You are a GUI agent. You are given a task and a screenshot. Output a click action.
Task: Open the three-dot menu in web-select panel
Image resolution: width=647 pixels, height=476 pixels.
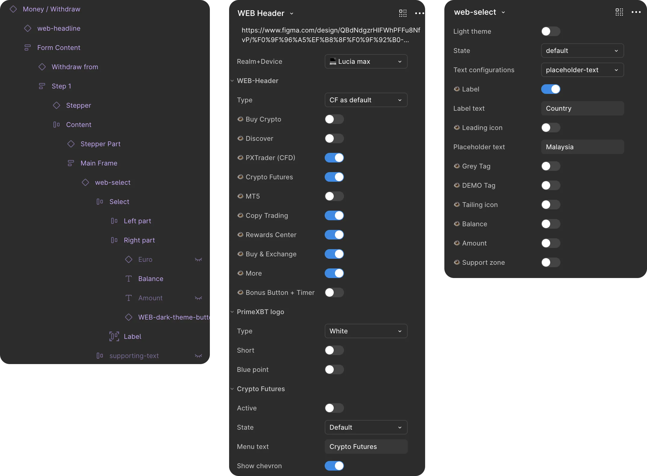636,12
